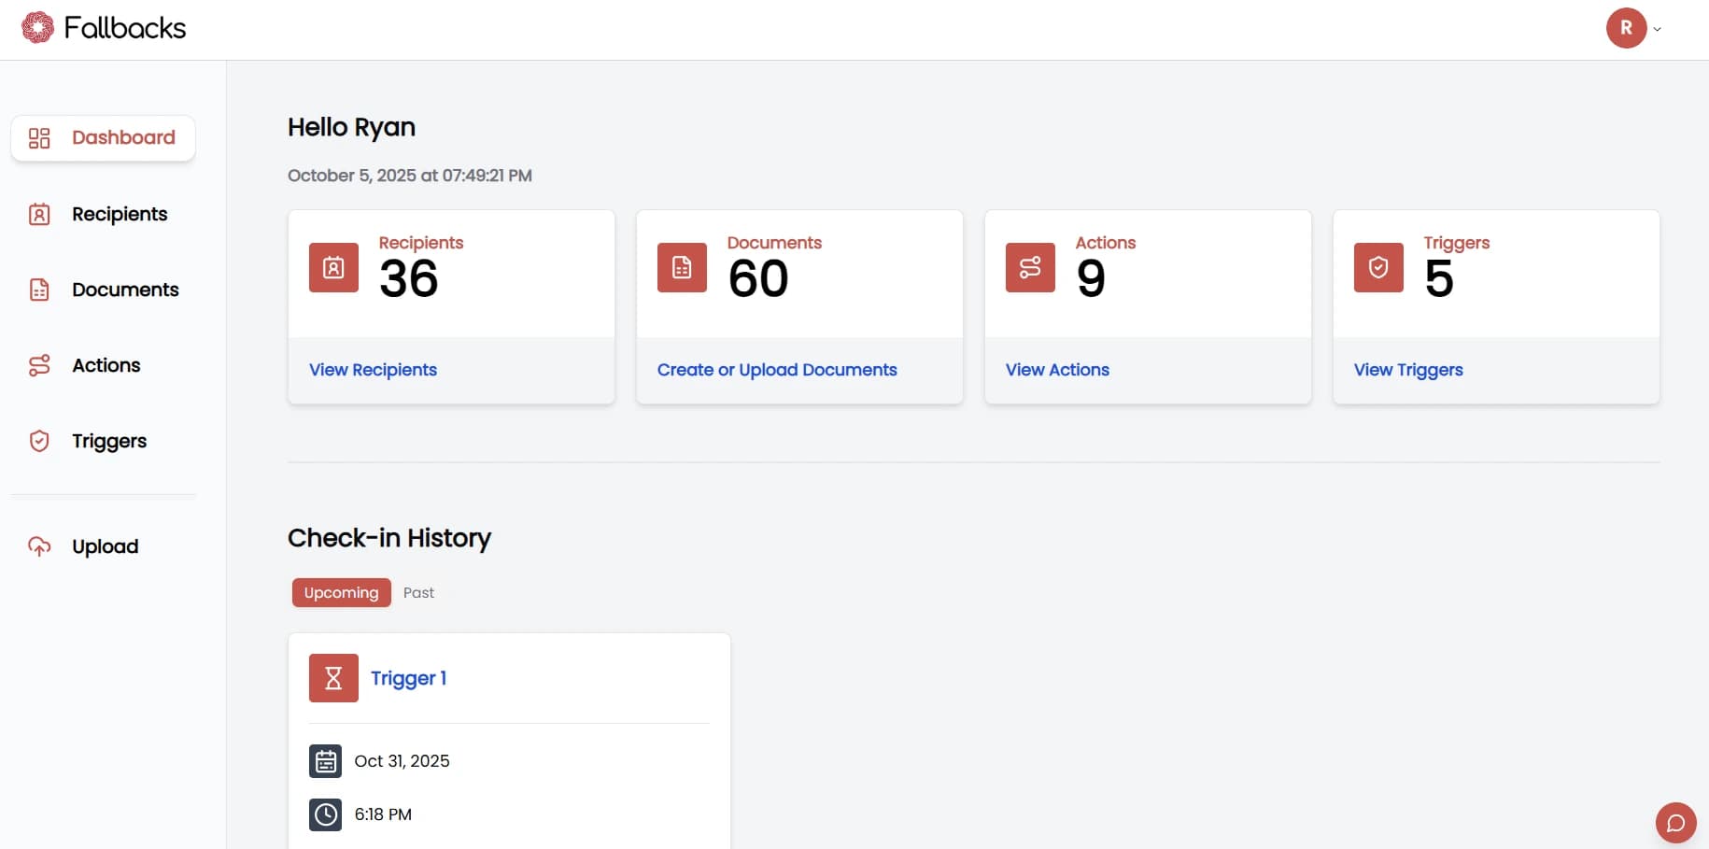The height and width of the screenshot is (849, 1709).
Task: Click the Documents card icon
Action: click(x=682, y=268)
